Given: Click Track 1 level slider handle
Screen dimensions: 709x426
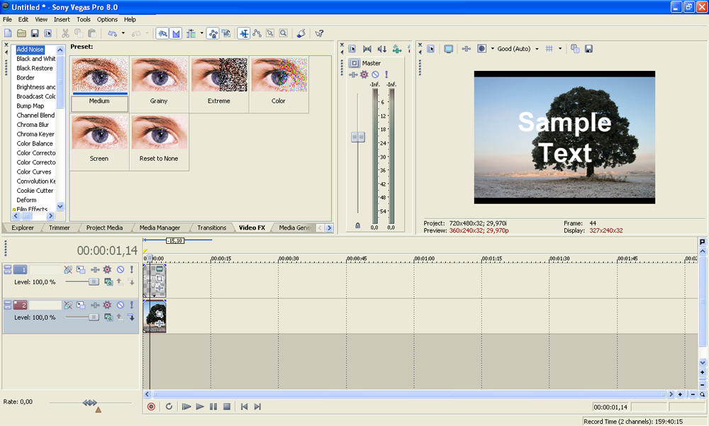Looking at the screenshot, I should pos(94,281).
